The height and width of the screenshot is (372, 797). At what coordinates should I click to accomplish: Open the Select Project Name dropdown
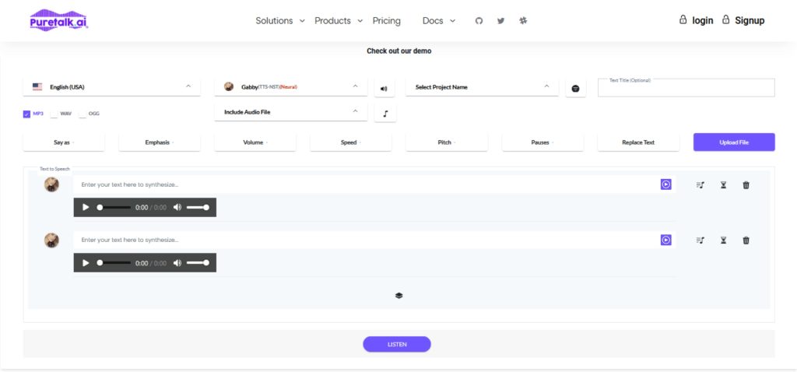tap(482, 87)
